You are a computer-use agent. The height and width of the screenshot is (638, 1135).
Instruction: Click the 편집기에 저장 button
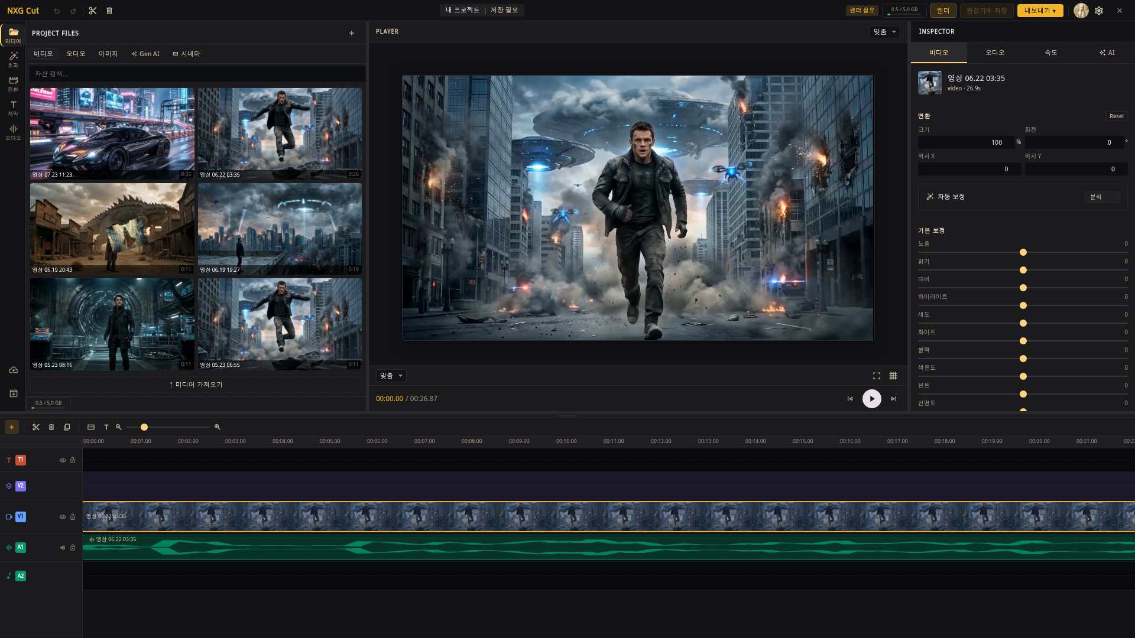pyautogui.click(x=986, y=11)
